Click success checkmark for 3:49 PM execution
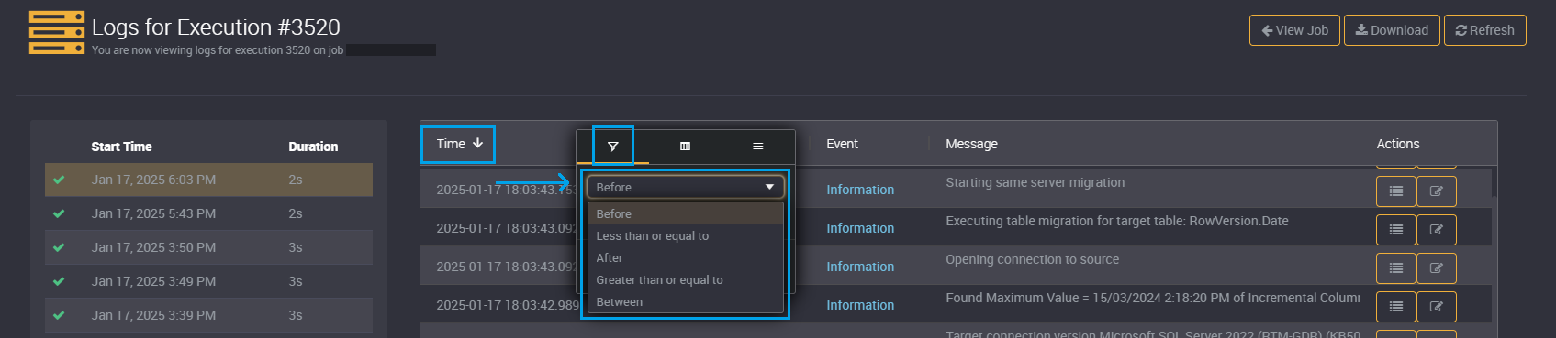The height and width of the screenshot is (338, 1556). (x=59, y=281)
